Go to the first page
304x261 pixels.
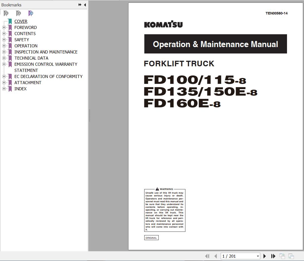click(x=207, y=256)
